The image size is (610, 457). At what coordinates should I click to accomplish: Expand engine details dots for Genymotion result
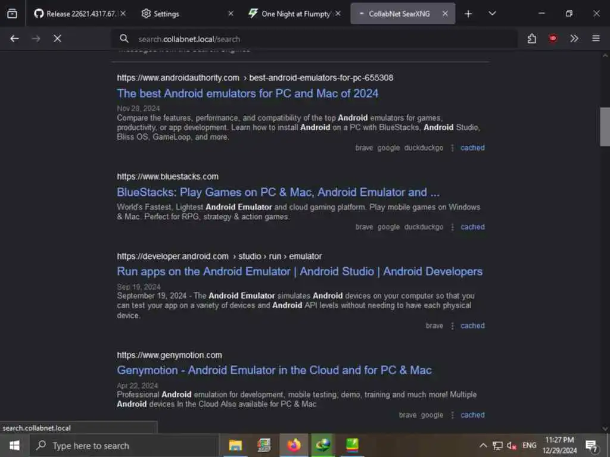tap(452, 415)
